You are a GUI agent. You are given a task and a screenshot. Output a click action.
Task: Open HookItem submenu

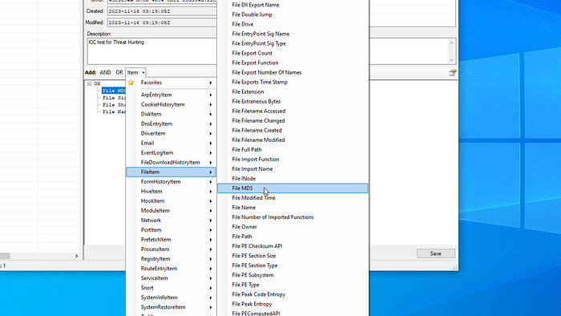pyautogui.click(x=171, y=201)
